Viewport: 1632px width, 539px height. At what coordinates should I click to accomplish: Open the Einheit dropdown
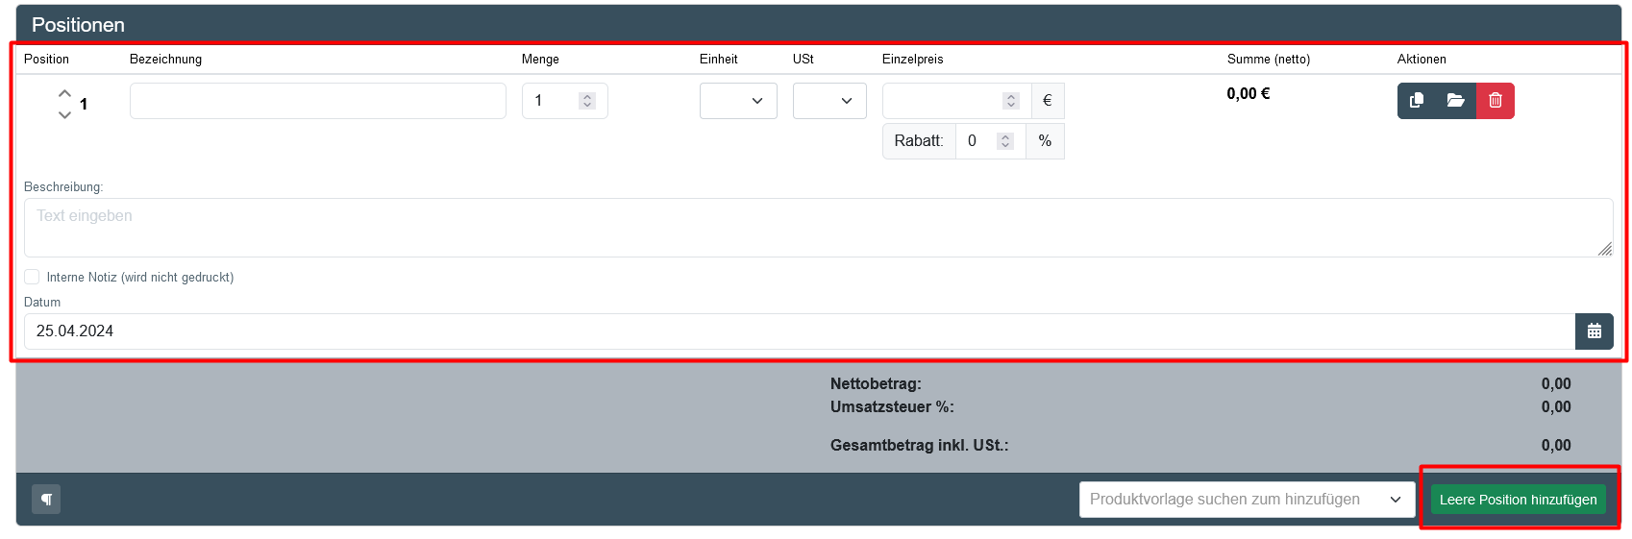pyautogui.click(x=738, y=101)
